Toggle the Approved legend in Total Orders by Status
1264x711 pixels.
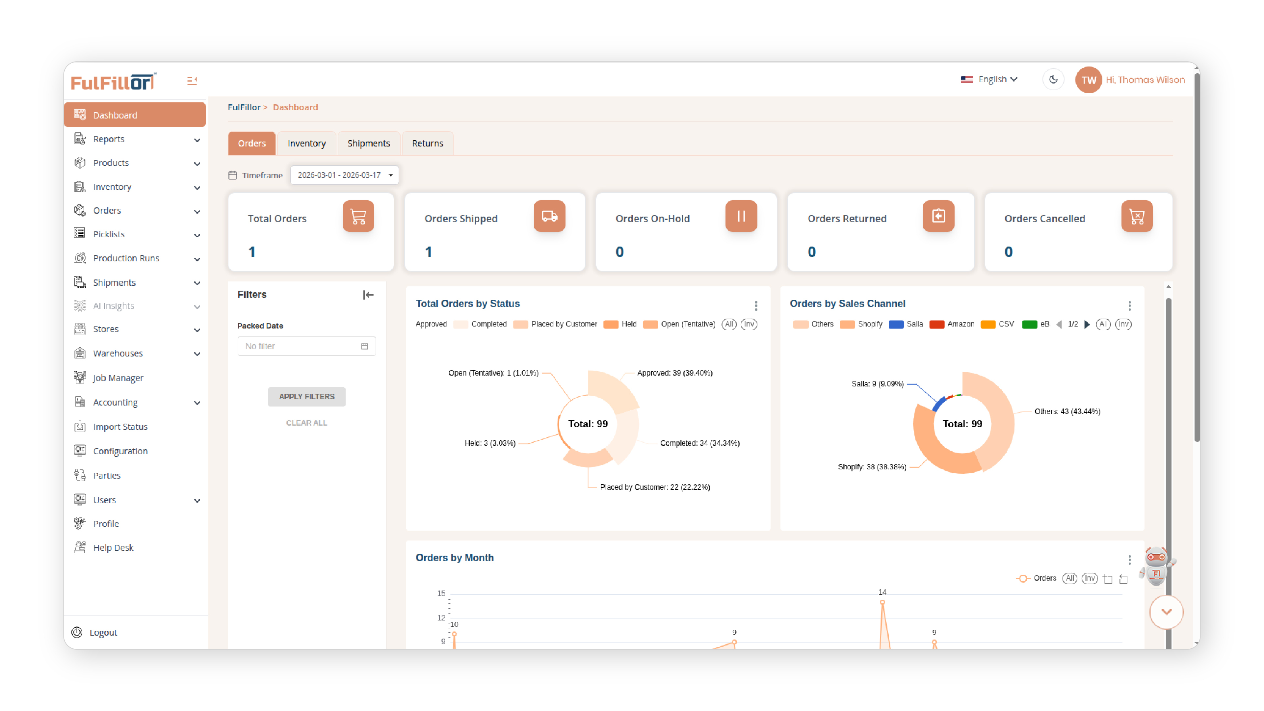coord(431,324)
